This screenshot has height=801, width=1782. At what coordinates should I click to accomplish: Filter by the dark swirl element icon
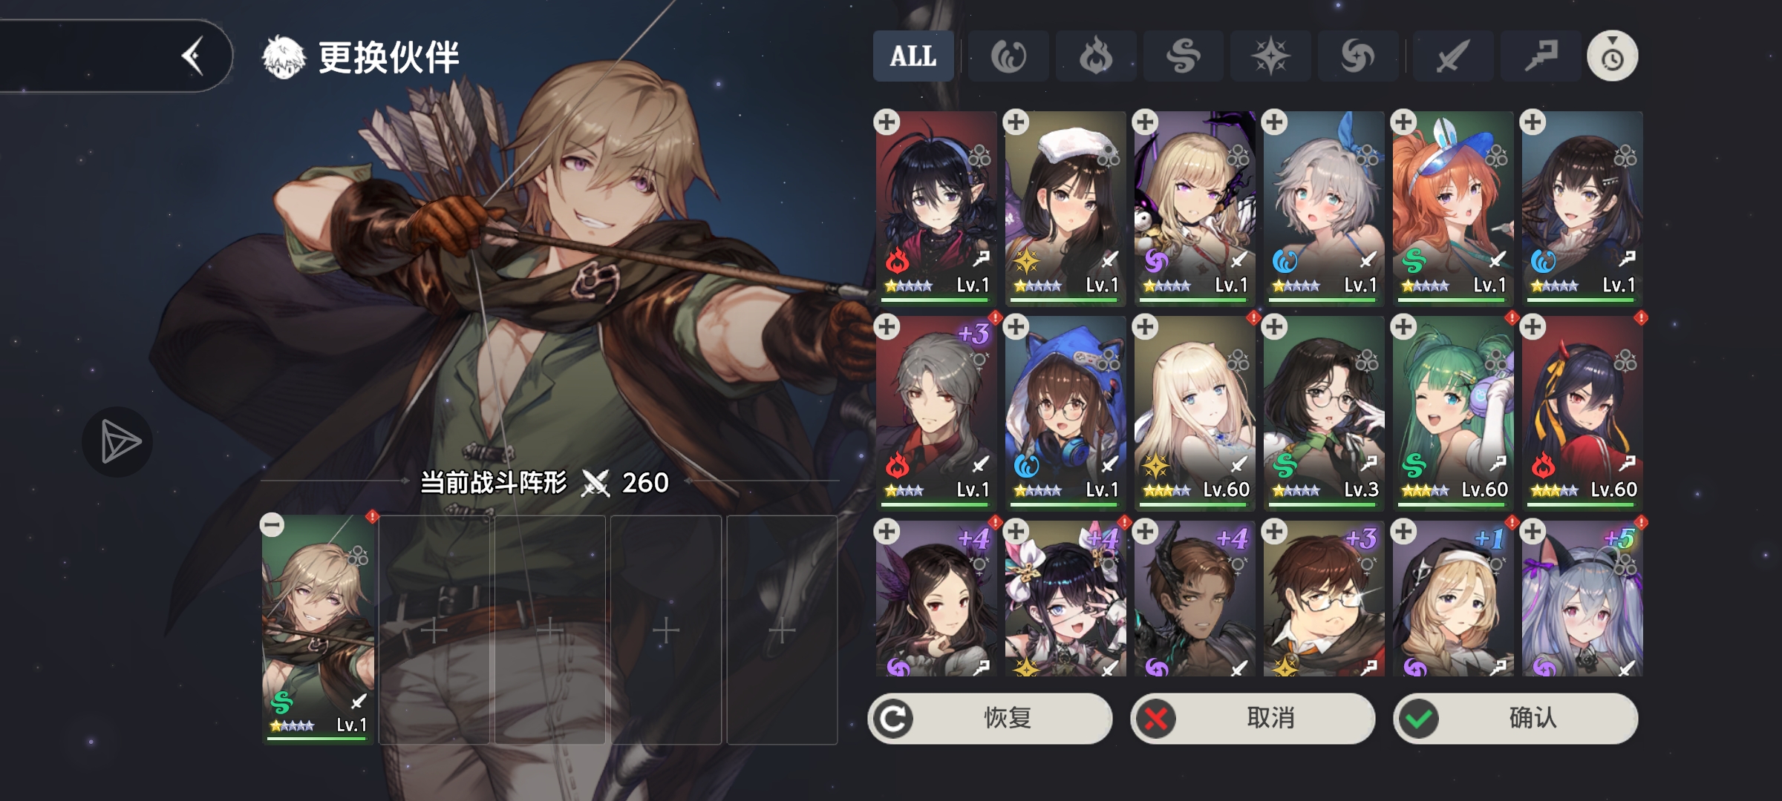[x=1358, y=56]
